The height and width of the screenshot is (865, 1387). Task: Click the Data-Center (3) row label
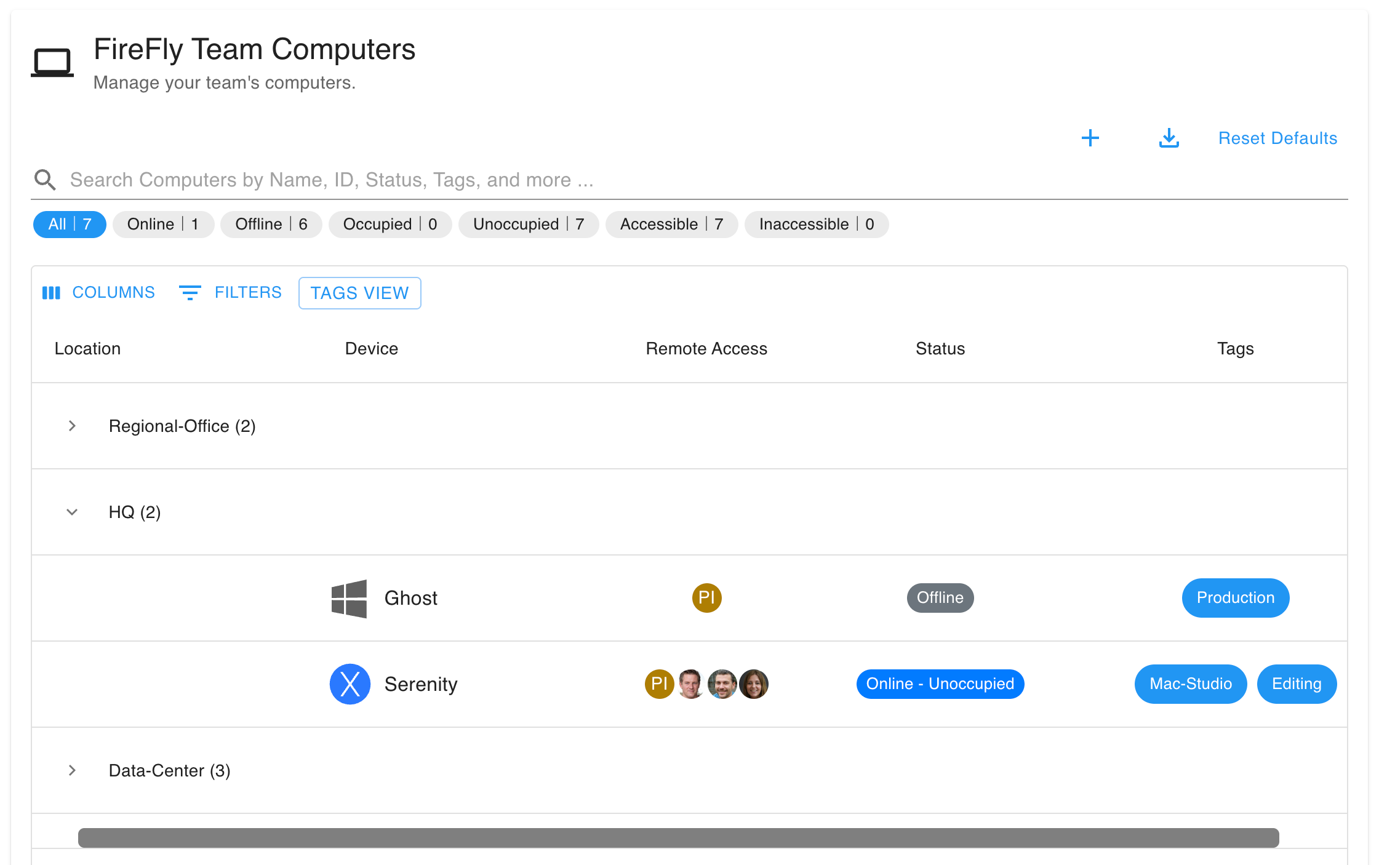(169, 770)
